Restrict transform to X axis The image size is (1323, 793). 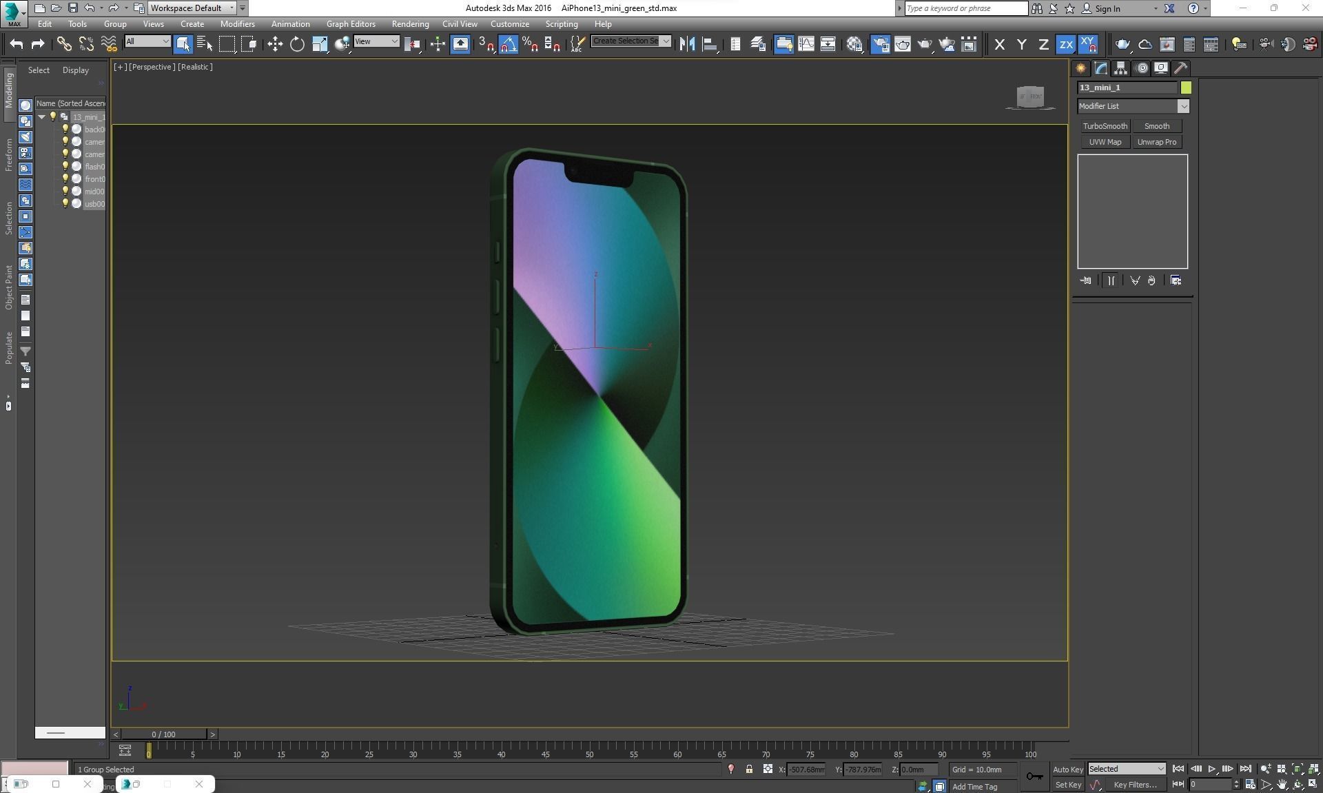1000,44
